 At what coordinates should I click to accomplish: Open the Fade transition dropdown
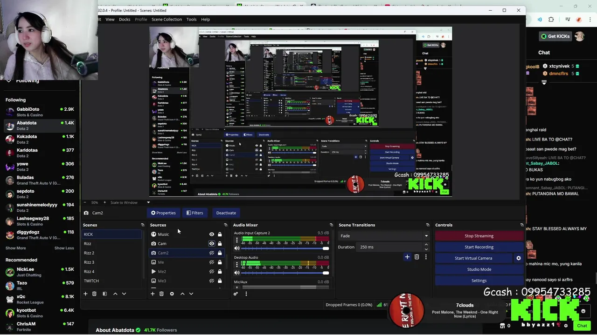point(384,236)
